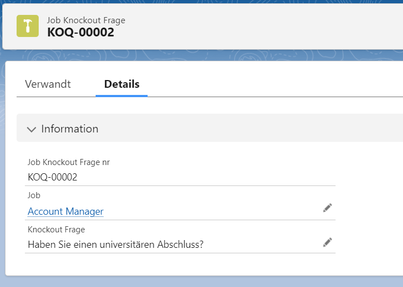403x287 pixels.
Task: Click the text Haben Sie einen universitären Abschluss?
Action: coord(116,245)
